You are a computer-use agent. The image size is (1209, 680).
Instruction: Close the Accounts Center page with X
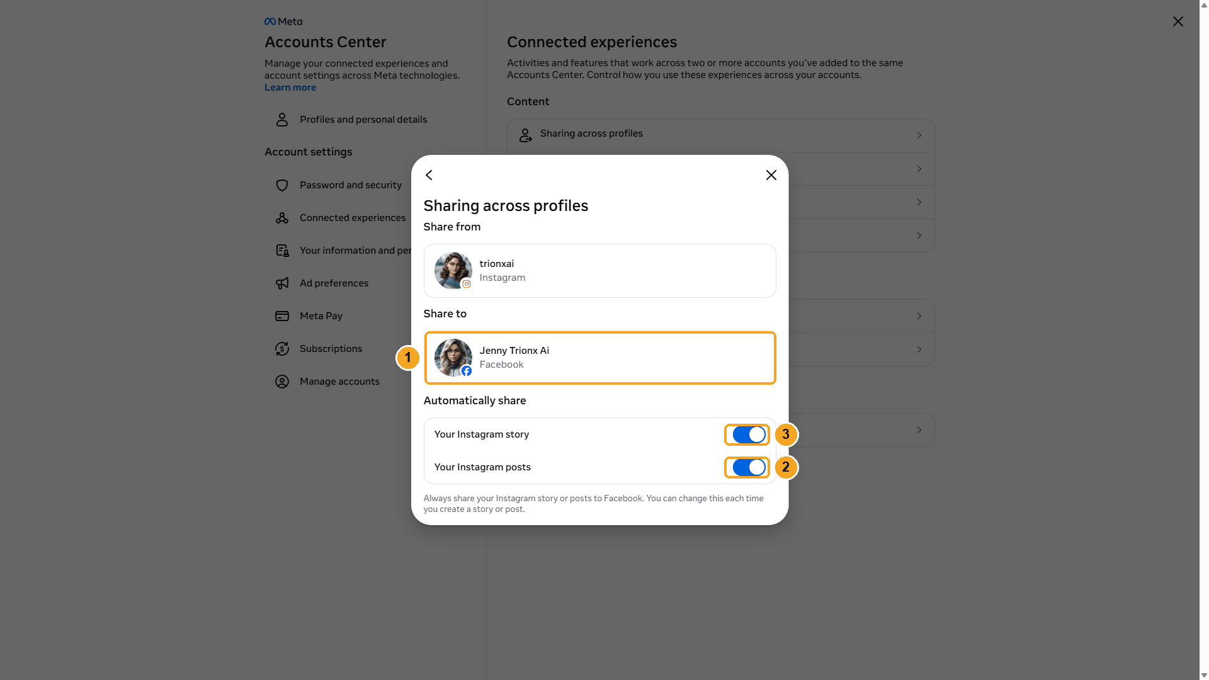pos(1178,21)
